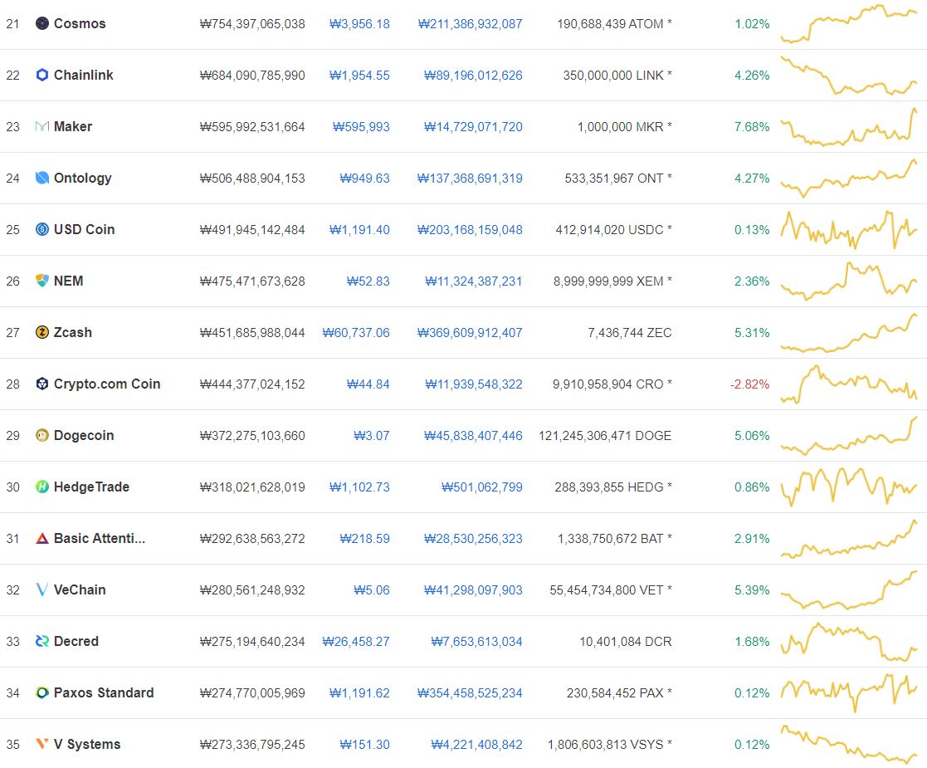Click V Systems volume ₩4,221,408,842
927x768 pixels.
click(477, 745)
